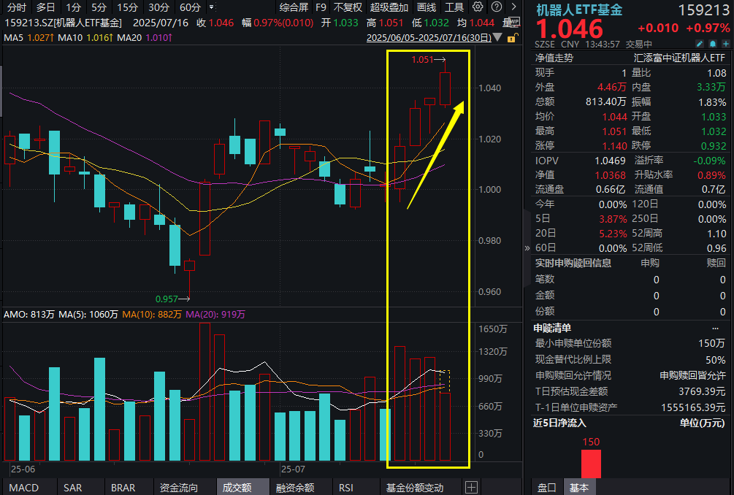Click the 净值走势 link
The image size is (734, 495).
pos(554,57)
